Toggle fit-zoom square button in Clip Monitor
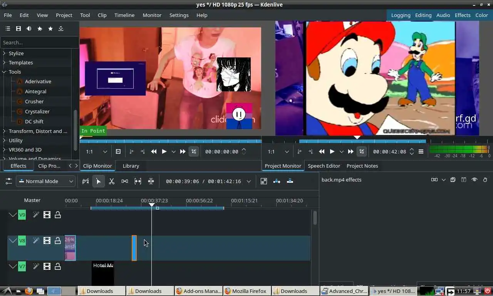This screenshot has height=296, width=493. click(118, 151)
